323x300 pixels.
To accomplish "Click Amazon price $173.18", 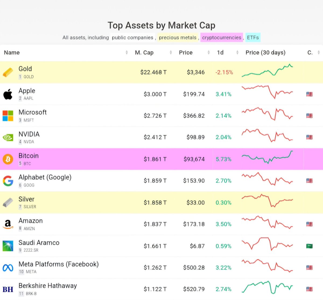I will click(194, 224).
